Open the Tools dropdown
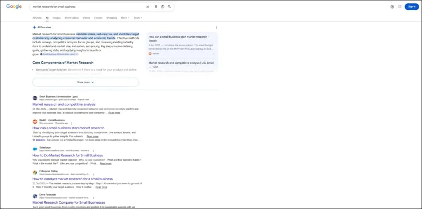422x209 pixels. tap(138, 18)
